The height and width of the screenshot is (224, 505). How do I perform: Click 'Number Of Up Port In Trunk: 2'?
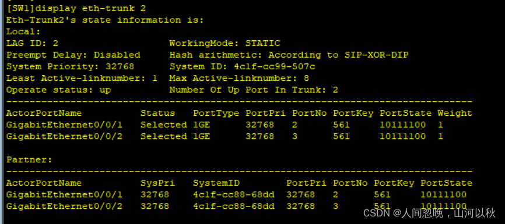254,90
